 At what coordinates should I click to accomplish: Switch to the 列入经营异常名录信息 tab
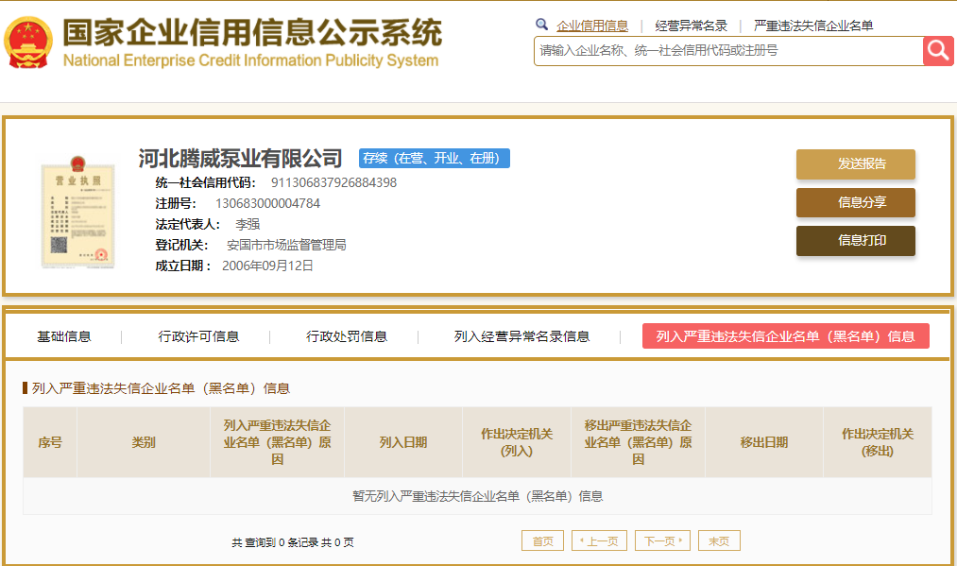[x=521, y=336]
